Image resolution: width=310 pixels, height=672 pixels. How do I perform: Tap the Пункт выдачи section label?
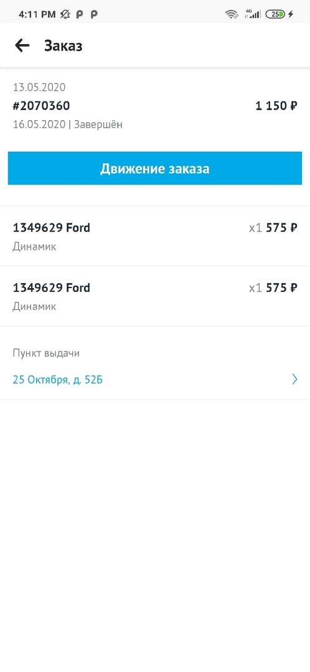[46, 353]
